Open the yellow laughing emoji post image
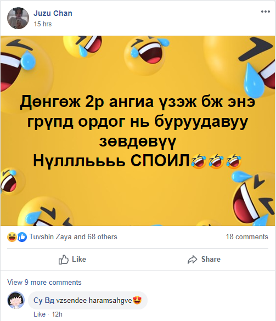Viewport: 276px width, 321px height. 138,131
